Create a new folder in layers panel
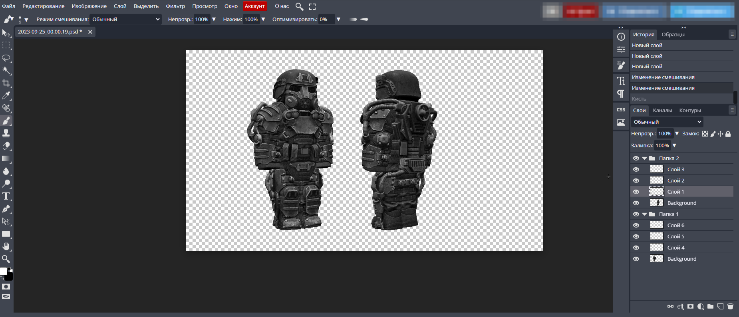This screenshot has height=317, width=739. (x=710, y=306)
